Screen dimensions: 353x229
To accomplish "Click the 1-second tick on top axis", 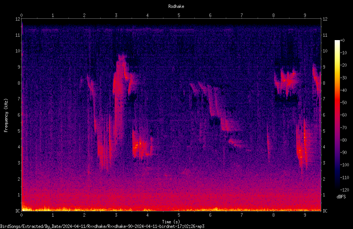I will [53, 15].
